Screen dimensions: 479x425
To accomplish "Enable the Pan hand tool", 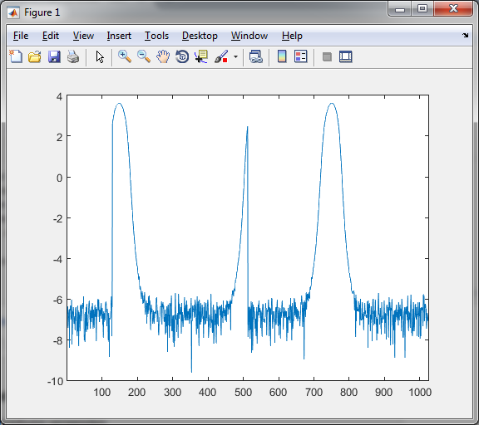I will [x=163, y=56].
